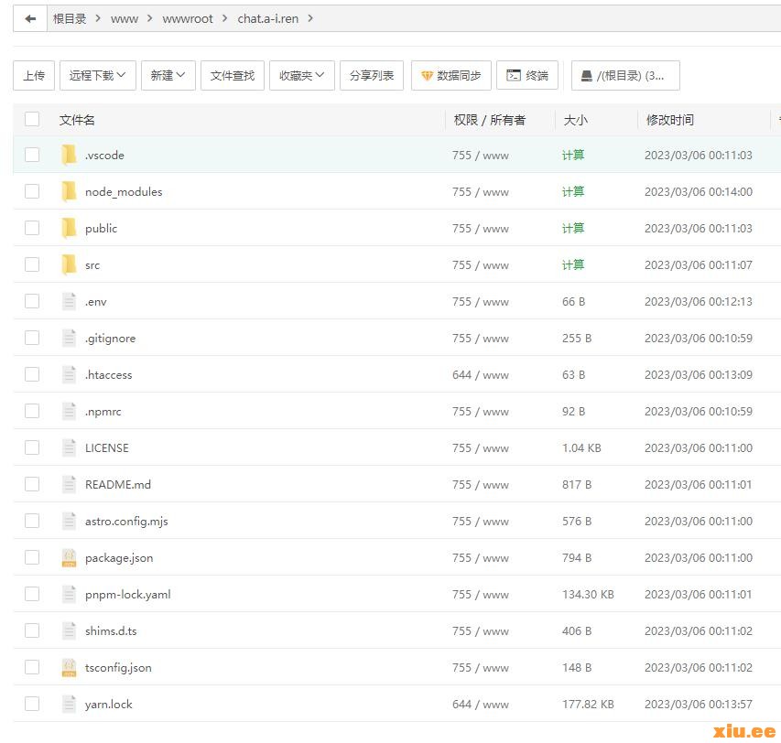Viewport: 781px width, 743px height.
Task: Expand the favorites (收藏夹) dropdown
Action: pyautogui.click(x=301, y=75)
